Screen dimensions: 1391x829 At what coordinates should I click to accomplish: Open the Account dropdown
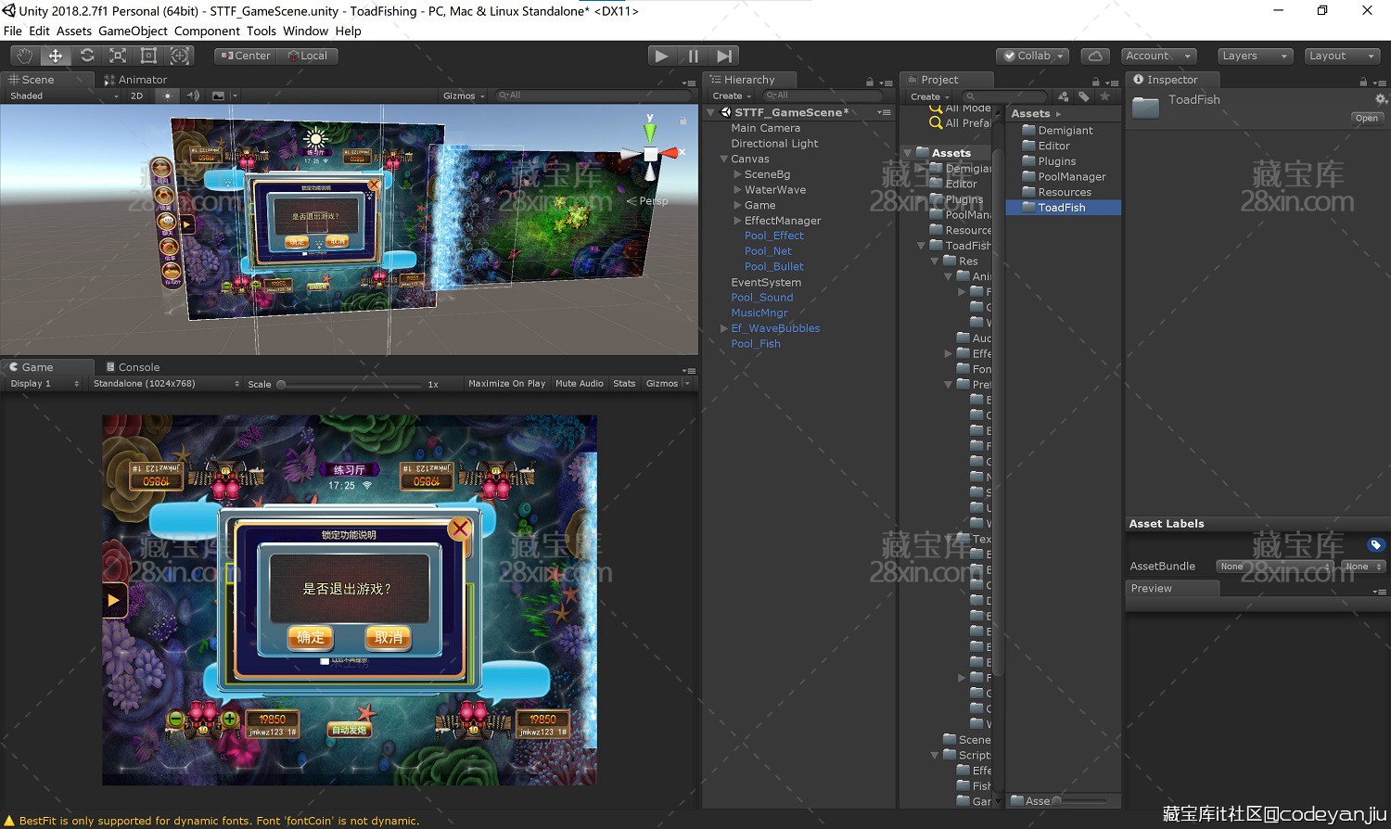pos(1158,56)
